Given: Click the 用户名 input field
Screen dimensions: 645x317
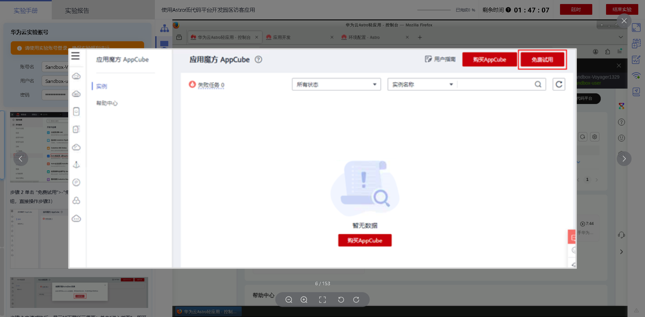Looking at the screenshot, I should point(55,81).
